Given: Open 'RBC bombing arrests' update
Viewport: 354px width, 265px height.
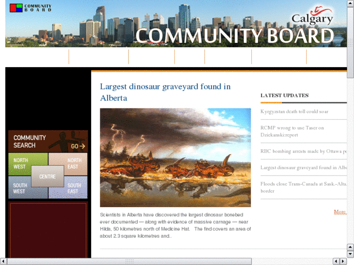Looking at the screenshot, I should point(303,151).
